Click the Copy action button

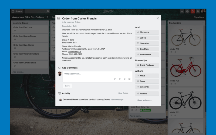(147, 81)
